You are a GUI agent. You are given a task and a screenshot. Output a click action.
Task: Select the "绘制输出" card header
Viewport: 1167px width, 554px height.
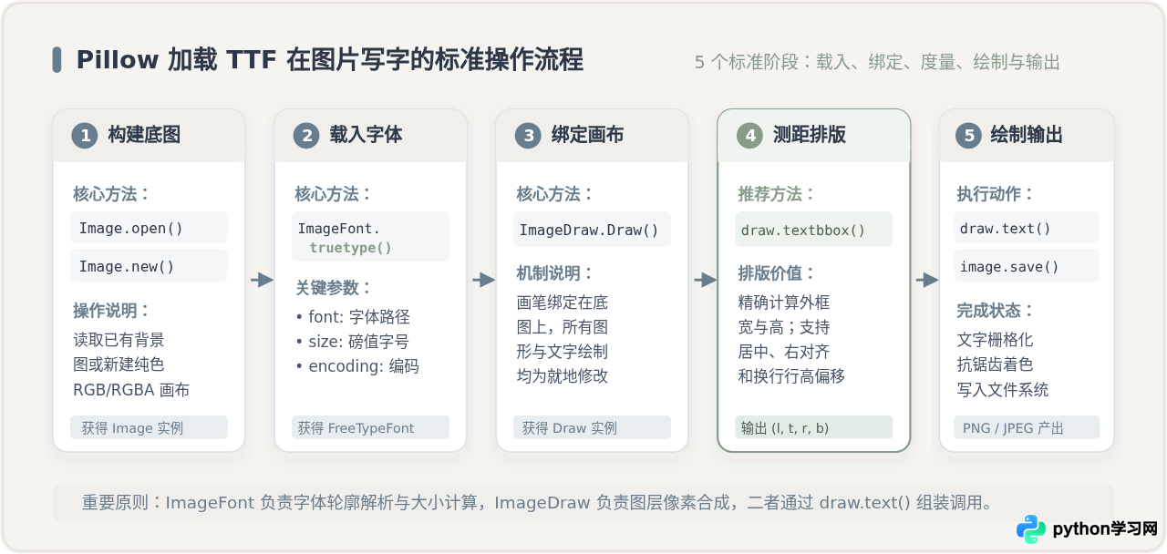tap(1027, 135)
